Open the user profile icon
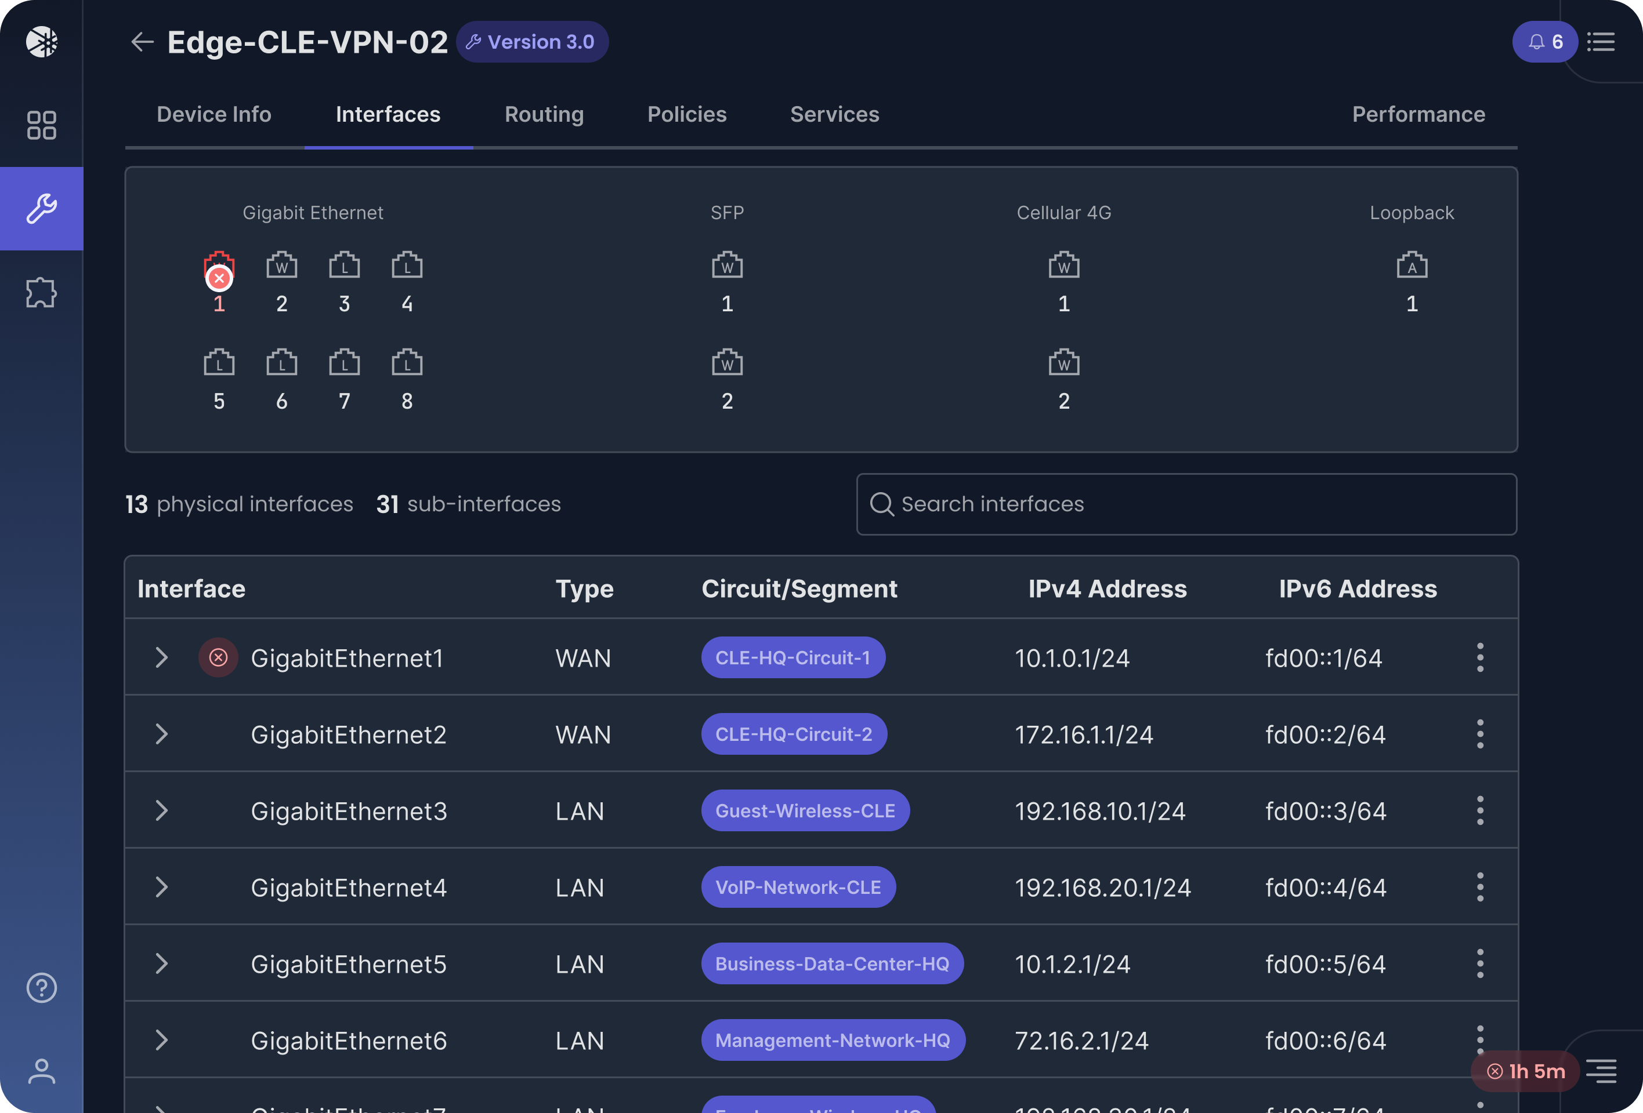 (x=42, y=1071)
